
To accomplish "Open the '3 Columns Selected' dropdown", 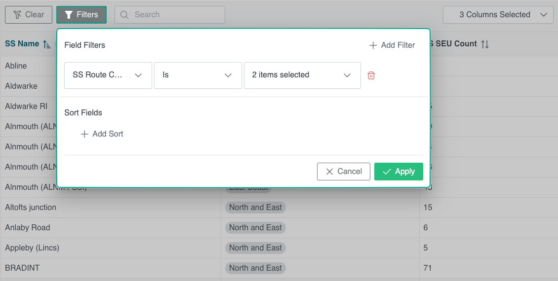I will [x=497, y=15].
